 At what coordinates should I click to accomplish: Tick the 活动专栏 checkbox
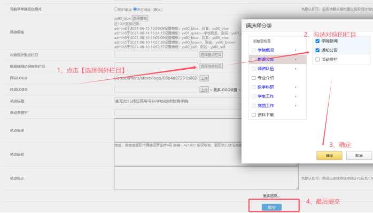[317, 60]
